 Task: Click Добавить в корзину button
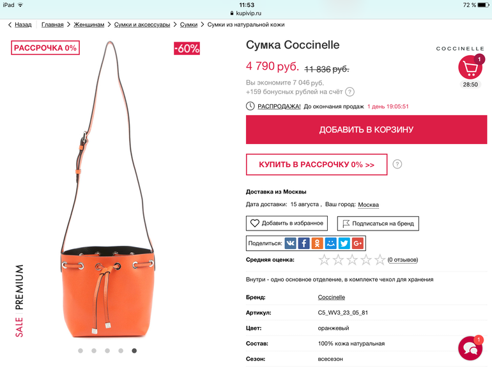pos(366,130)
